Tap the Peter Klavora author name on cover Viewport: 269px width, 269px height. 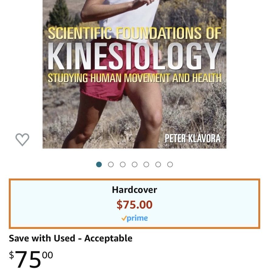tap(193, 138)
